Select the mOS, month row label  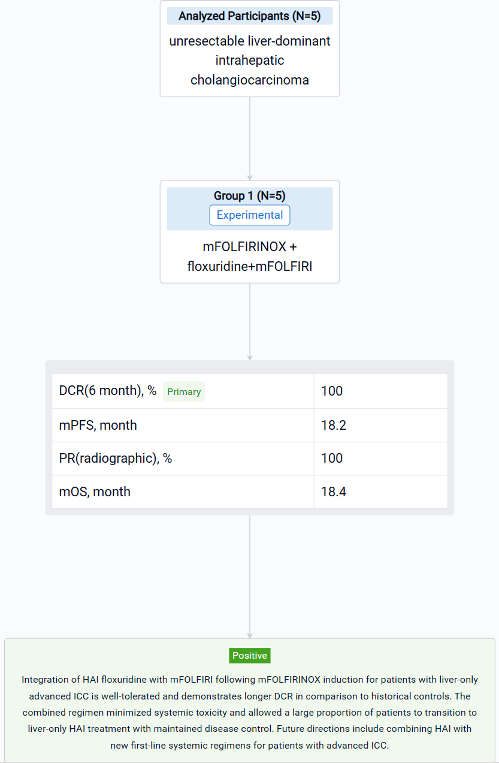click(x=95, y=492)
